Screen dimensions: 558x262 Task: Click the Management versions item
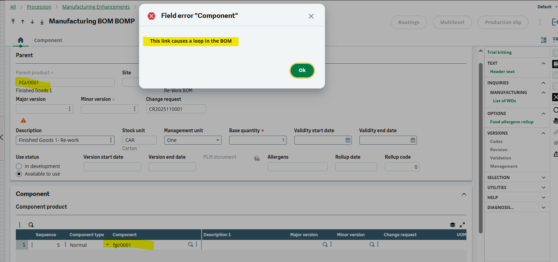pos(504,166)
